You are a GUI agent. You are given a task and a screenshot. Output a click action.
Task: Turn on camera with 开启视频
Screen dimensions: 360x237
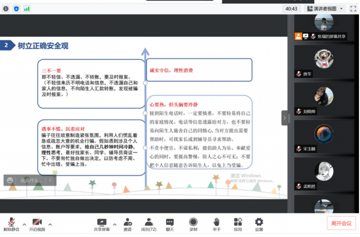[x=37, y=225]
